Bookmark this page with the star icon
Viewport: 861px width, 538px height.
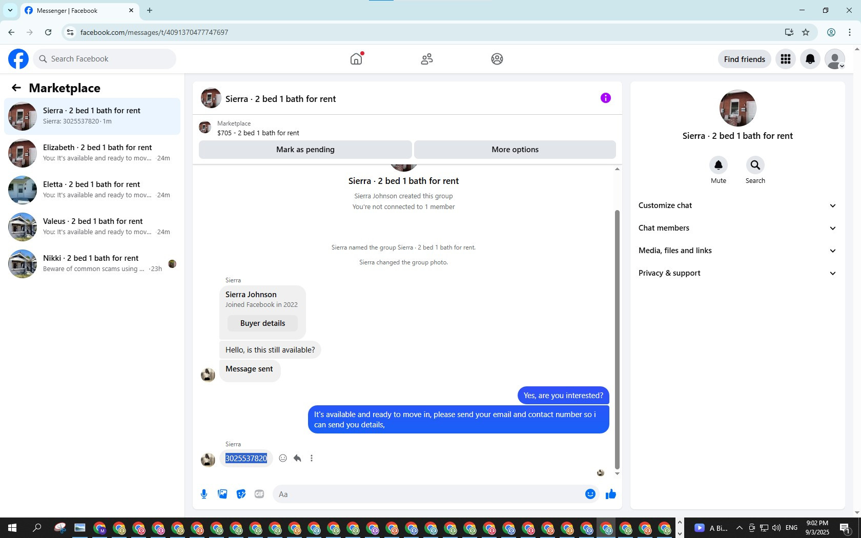click(x=806, y=32)
